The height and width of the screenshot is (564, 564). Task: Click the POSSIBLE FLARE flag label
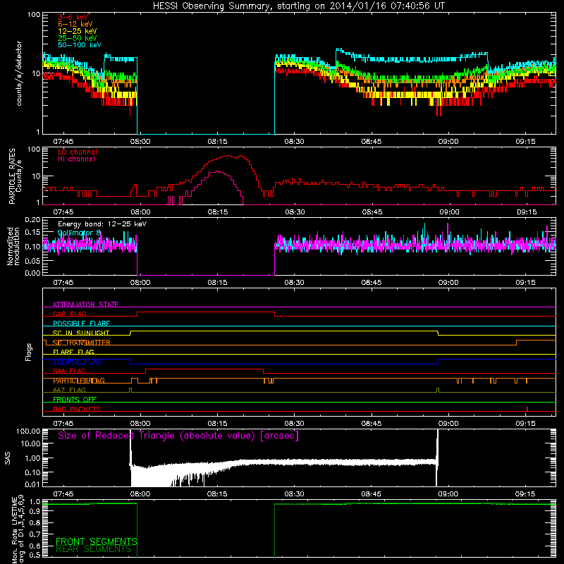click(81, 324)
